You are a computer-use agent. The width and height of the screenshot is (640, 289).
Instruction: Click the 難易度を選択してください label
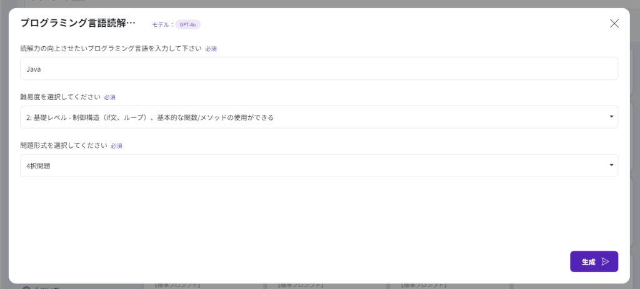(x=60, y=97)
